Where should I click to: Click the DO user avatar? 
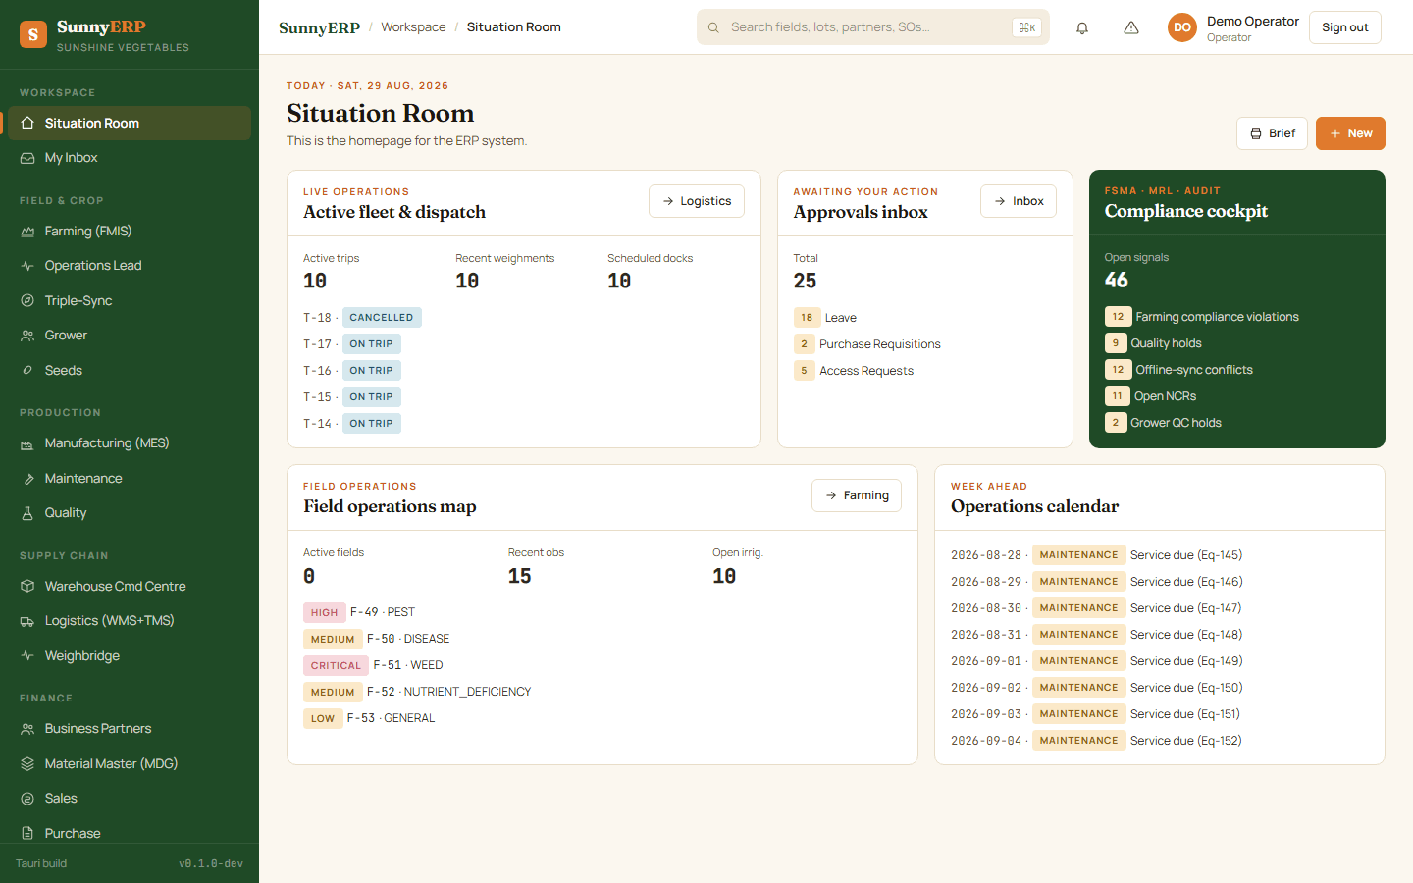(1182, 27)
